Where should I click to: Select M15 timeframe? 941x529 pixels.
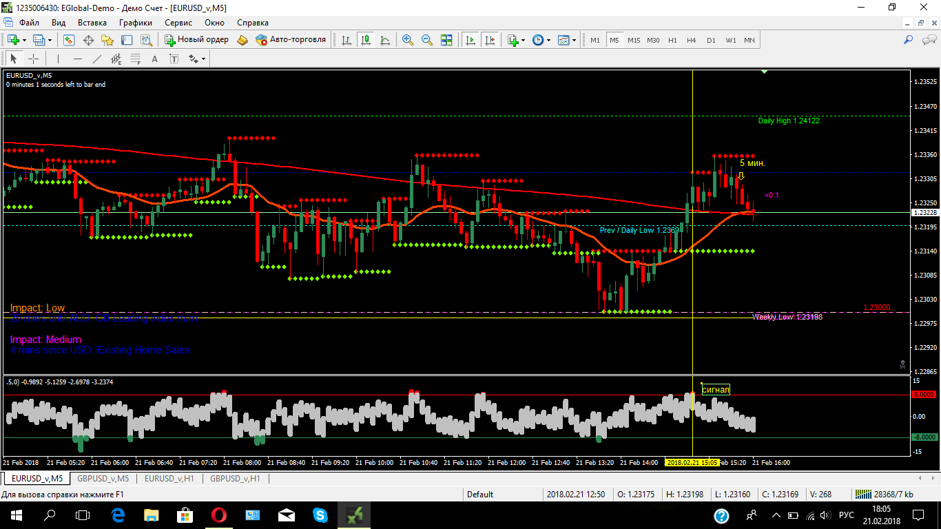(634, 40)
